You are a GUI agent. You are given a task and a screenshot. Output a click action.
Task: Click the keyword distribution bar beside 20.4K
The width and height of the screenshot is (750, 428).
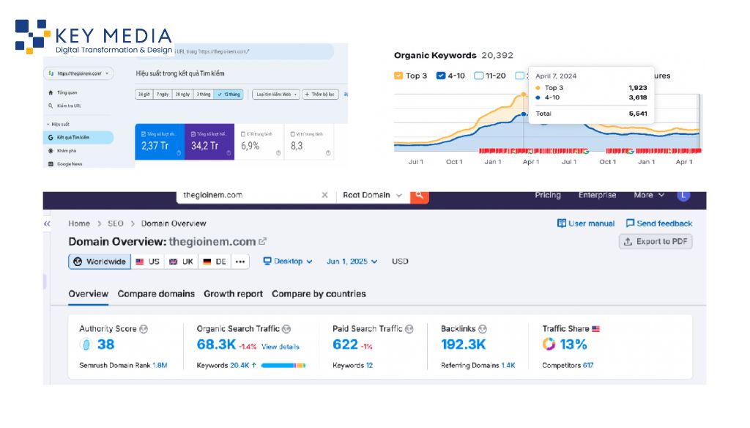283,365
